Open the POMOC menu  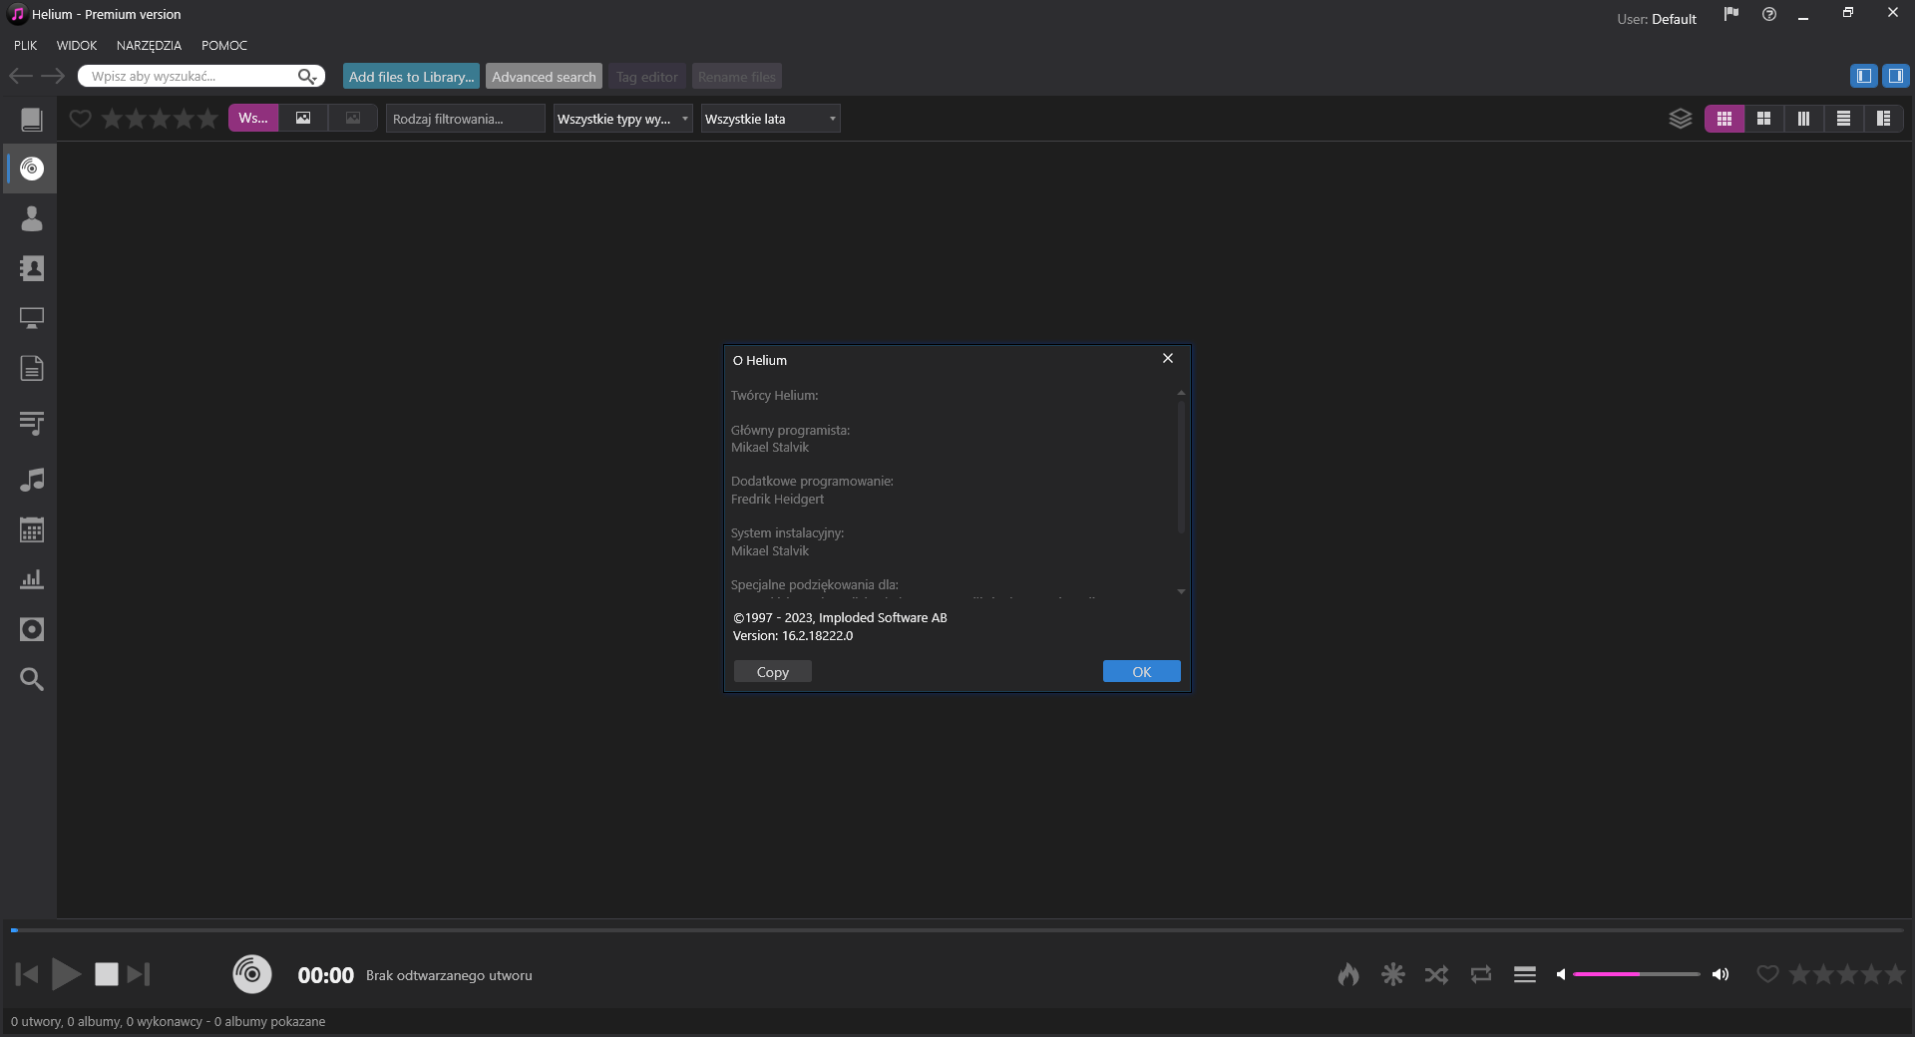coord(224,45)
